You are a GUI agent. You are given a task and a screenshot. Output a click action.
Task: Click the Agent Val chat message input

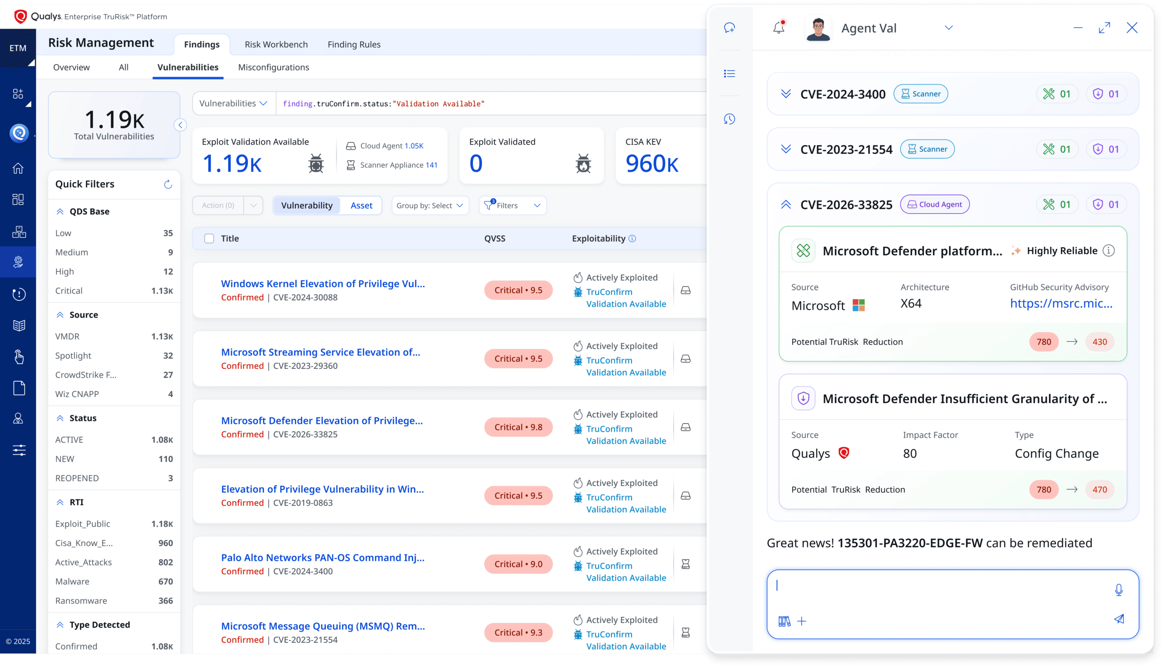[x=952, y=604]
